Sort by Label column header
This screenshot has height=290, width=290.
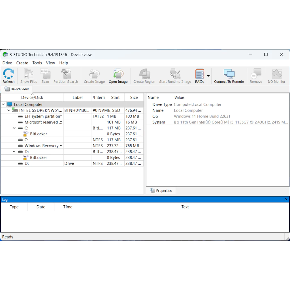click(78, 97)
